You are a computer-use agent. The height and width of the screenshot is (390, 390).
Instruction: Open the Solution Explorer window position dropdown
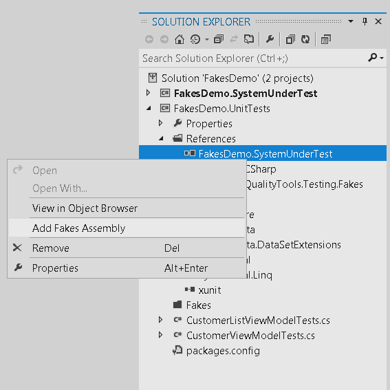[x=351, y=21]
